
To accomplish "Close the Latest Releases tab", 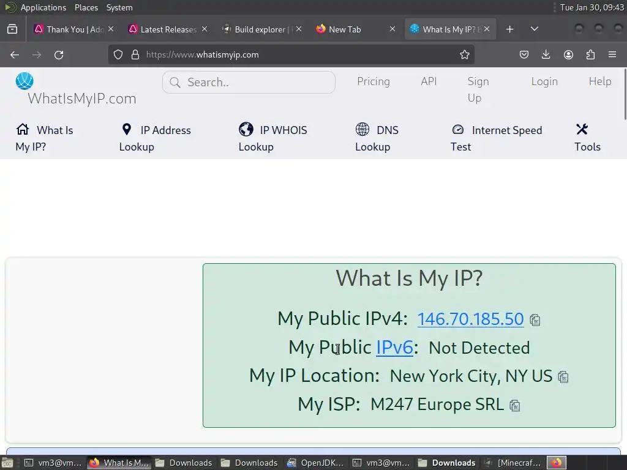I will [x=205, y=29].
